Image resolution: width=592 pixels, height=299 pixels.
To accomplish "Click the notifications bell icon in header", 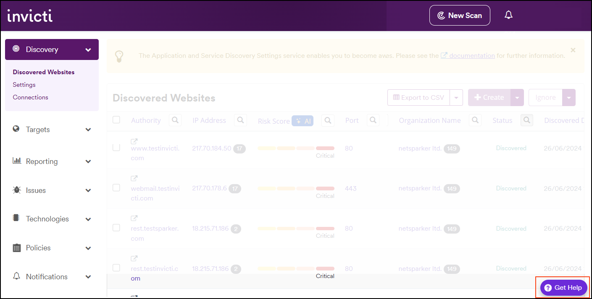I will tap(508, 15).
